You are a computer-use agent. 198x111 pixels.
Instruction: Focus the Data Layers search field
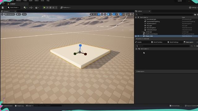pos(163,46)
